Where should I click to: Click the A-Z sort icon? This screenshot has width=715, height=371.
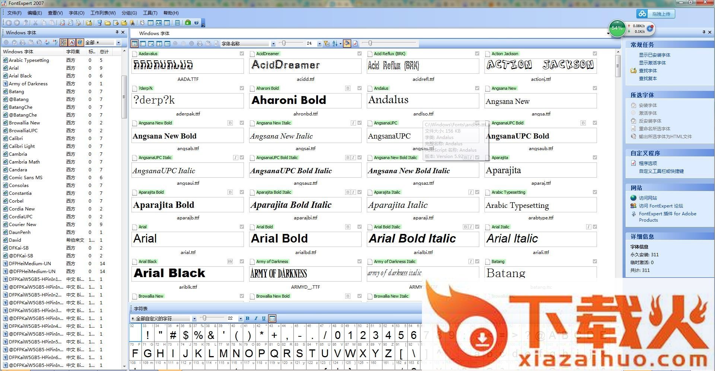335,44
